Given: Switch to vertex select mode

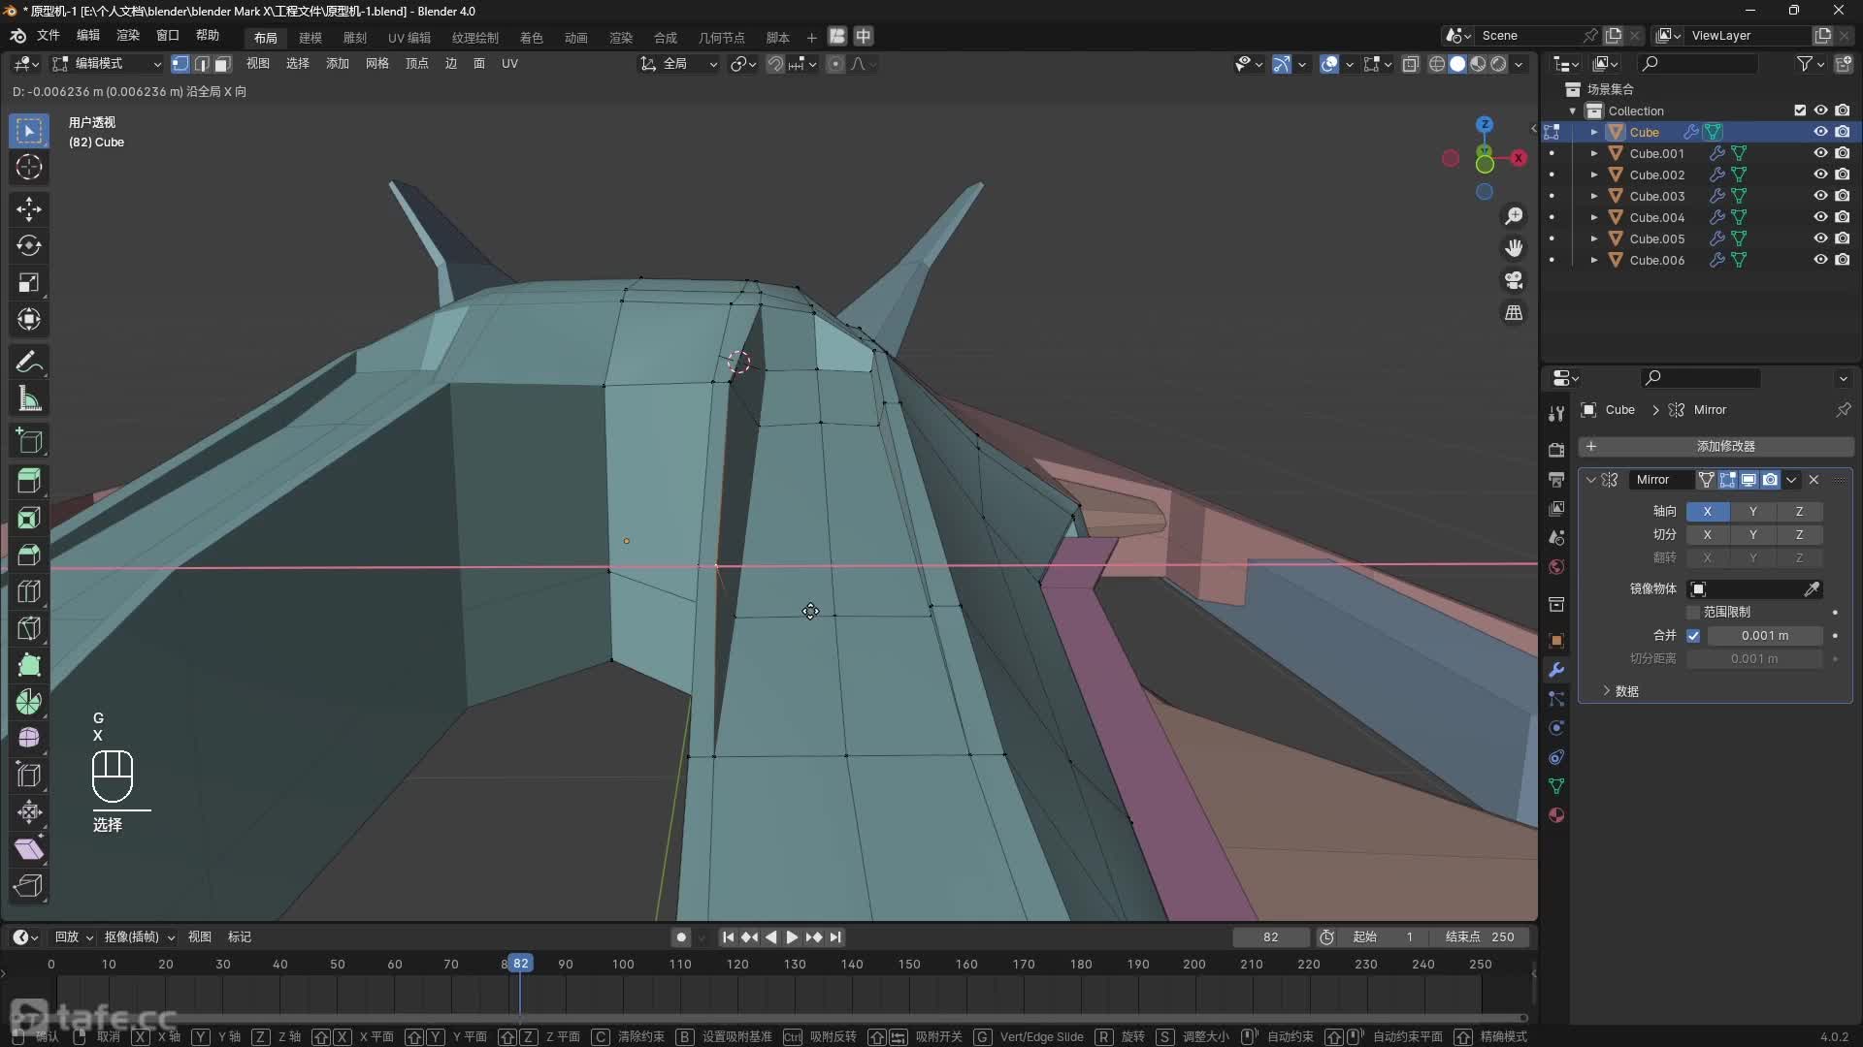Looking at the screenshot, I should tap(180, 64).
